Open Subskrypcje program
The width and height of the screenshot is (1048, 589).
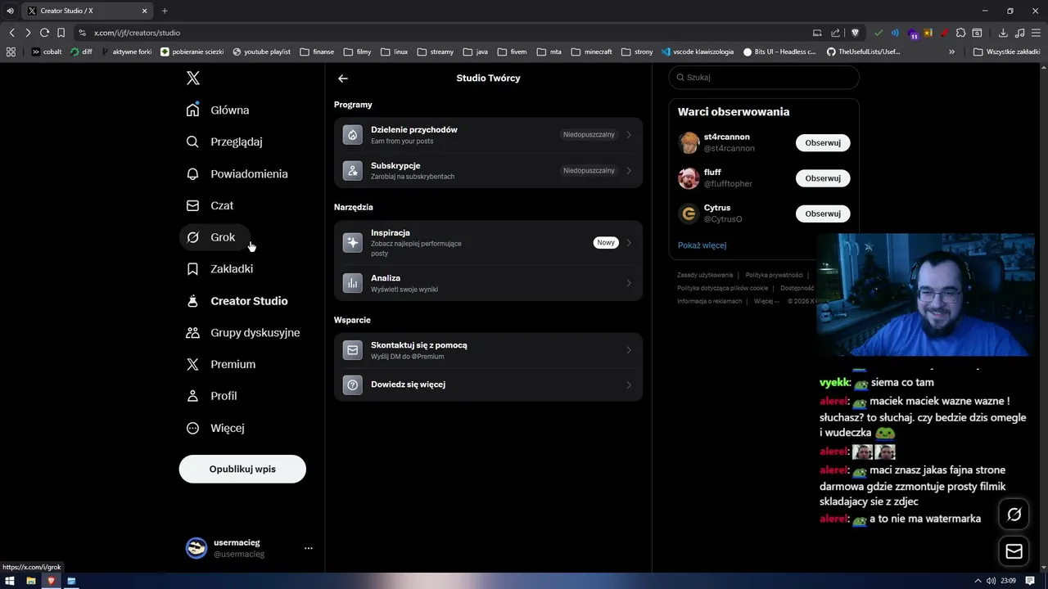point(488,170)
